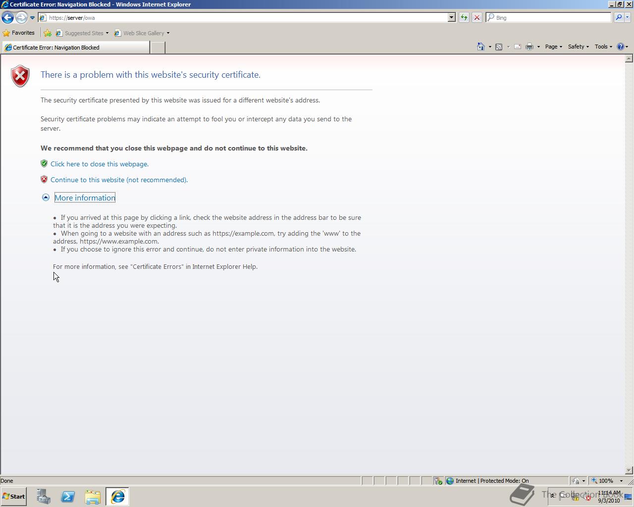Screen dimensions: 634x507
Task: Open the Windows Start button
Action: click(13, 497)
